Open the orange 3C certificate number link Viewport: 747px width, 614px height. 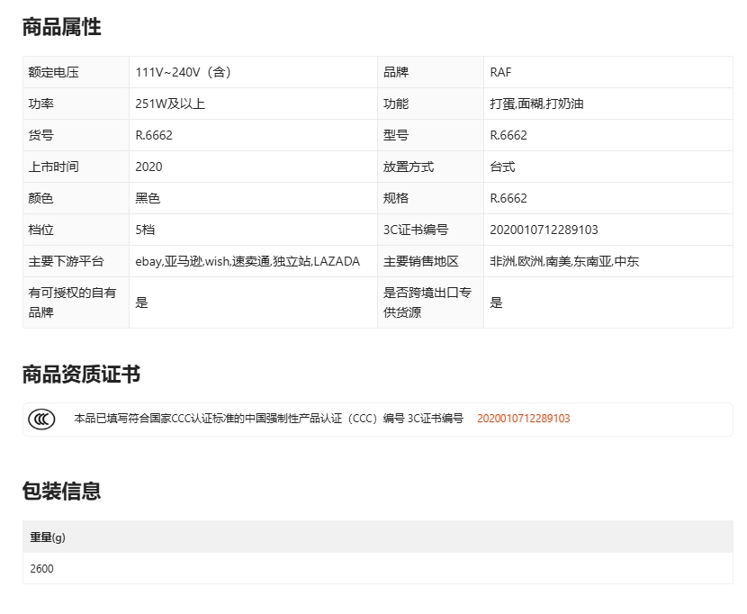point(523,419)
